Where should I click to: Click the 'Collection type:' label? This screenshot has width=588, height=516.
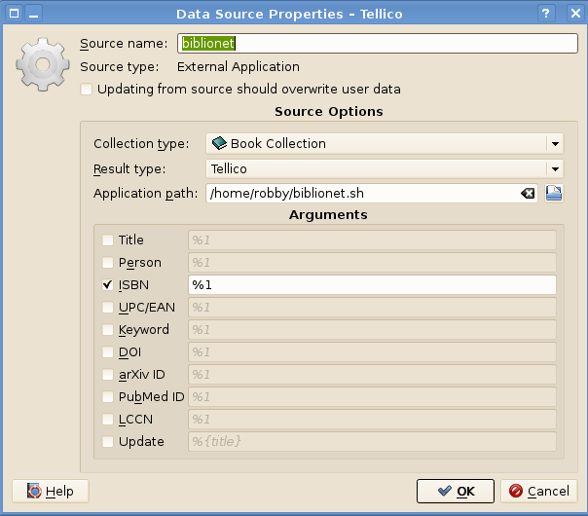(141, 144)
